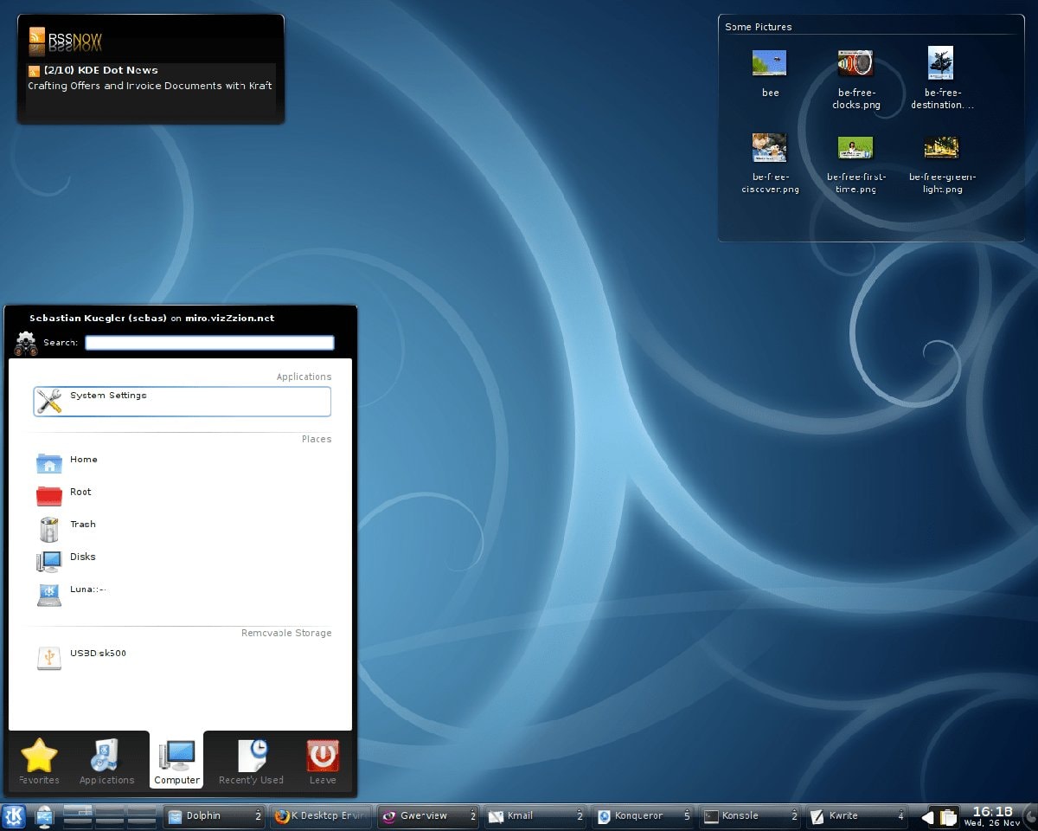Open the bee image in Some Pictures

pyautogui.click(x=769, y=63)
